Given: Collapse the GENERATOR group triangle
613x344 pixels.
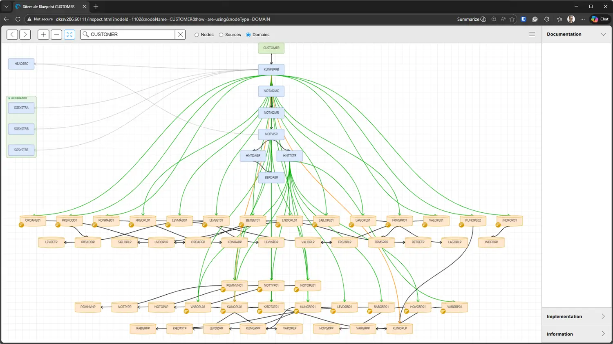Looking at the screenshot, I should pos(9,98).
